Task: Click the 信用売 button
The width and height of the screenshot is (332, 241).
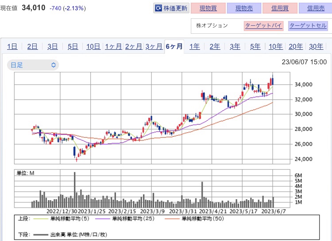Action: (x=316, y=8)
